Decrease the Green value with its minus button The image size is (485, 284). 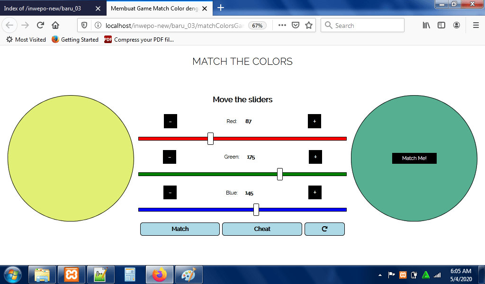tap(170, 157)
